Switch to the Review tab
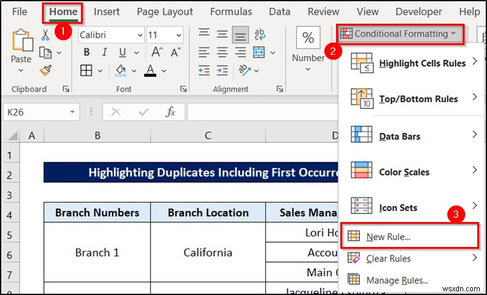 [323, 12]
